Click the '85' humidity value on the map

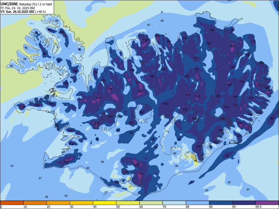[x=207, y=190]
